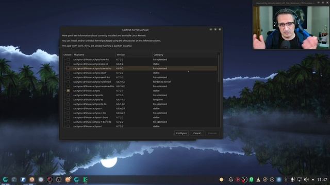Image resolution: width=330 pixels, height=185 pixels.
Task: Open the 11:47 clock calendar
Action: click(322, 179)
